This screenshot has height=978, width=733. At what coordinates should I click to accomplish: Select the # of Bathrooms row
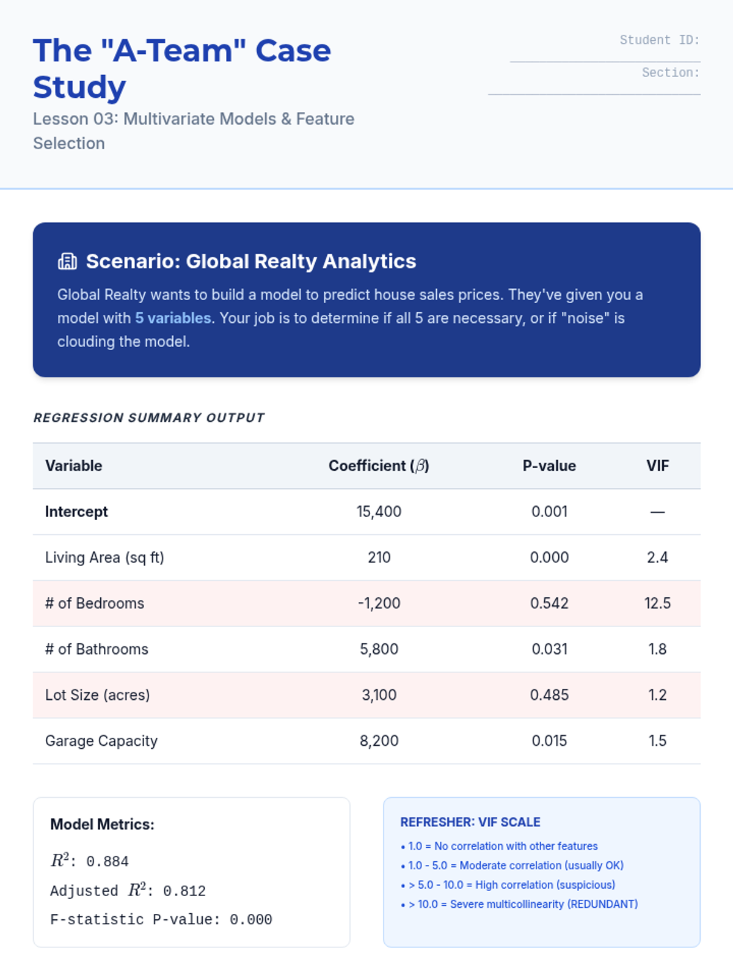pos(366,649)
